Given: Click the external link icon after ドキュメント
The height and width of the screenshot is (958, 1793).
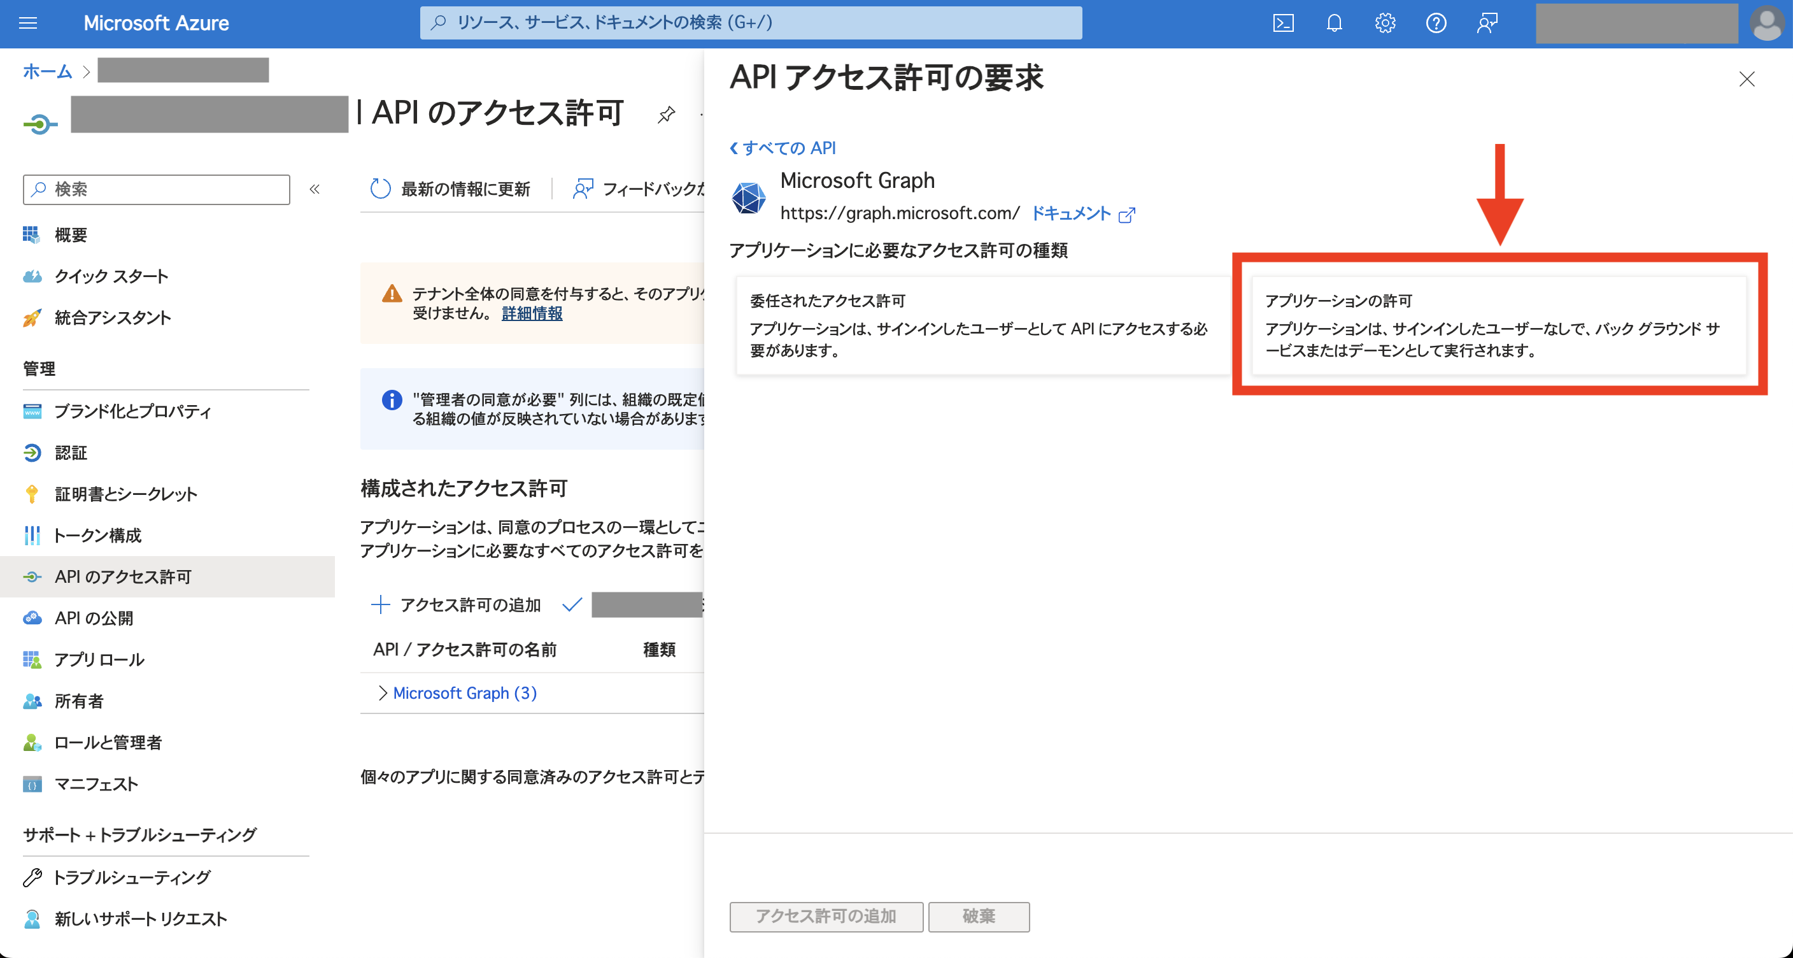Looking at the screenshot, I should (x=1126, y=215).
